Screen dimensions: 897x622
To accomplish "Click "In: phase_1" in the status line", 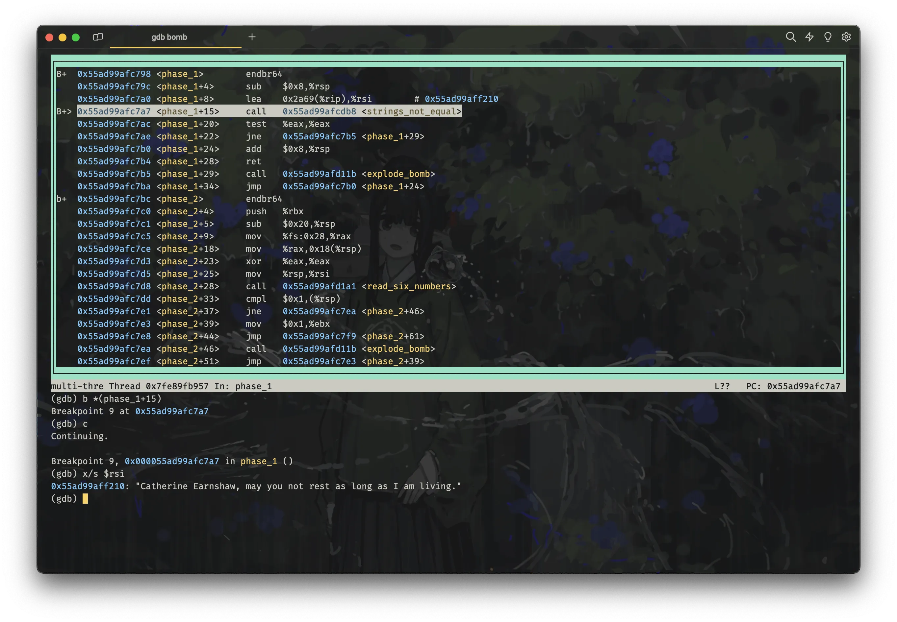I will click(243, 386).
